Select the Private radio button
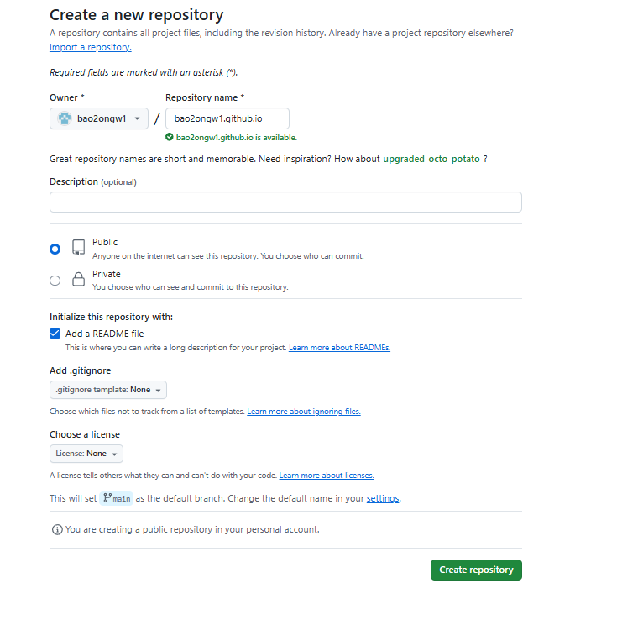 click(55, 281)
